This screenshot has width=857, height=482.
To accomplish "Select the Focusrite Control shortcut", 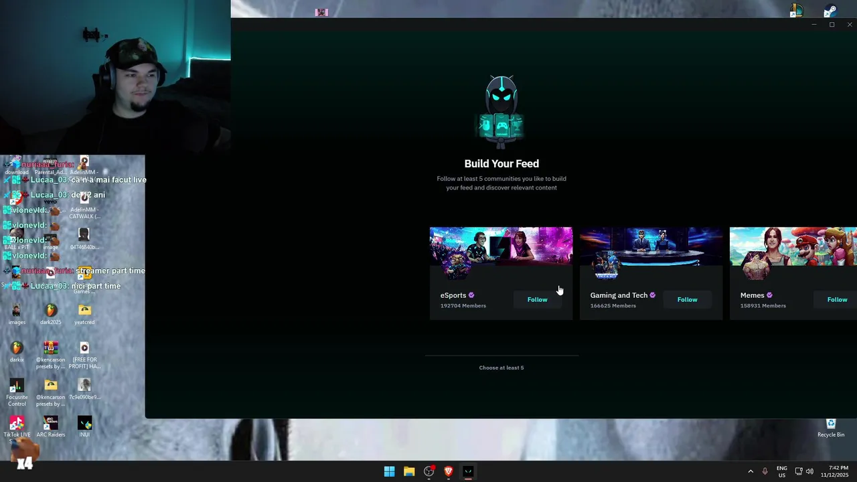I will point(17,392).
